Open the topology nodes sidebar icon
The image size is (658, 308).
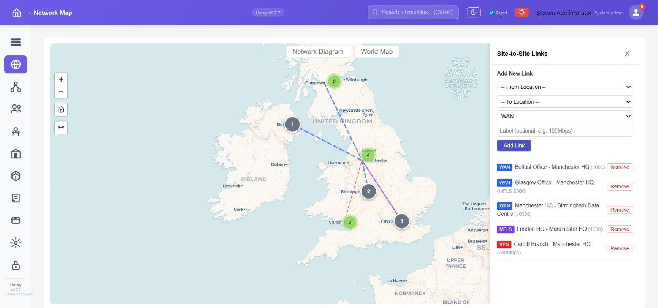click(16, 87)
